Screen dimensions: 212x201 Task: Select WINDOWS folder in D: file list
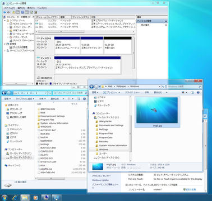pos(44,127)
